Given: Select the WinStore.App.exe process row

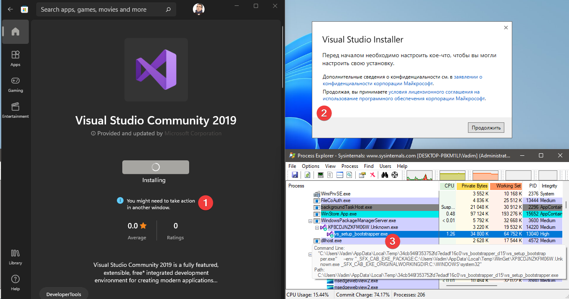Looking at the screenshot, I should pos(424,214).
